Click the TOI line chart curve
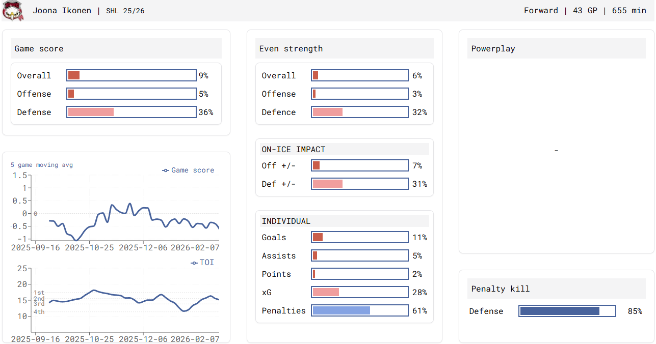Viewport: 656px width, 344px height. tap(94, 291)
